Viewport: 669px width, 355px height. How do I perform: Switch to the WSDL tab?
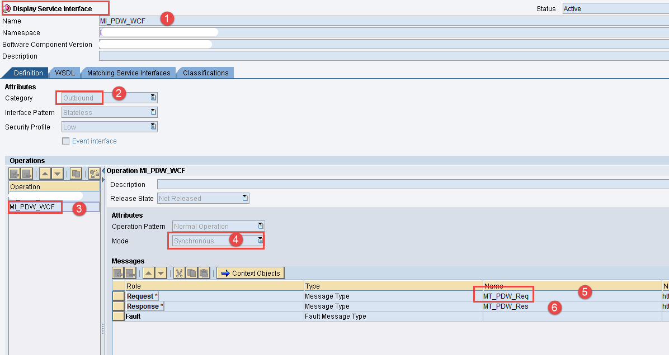tap(64, 73)
